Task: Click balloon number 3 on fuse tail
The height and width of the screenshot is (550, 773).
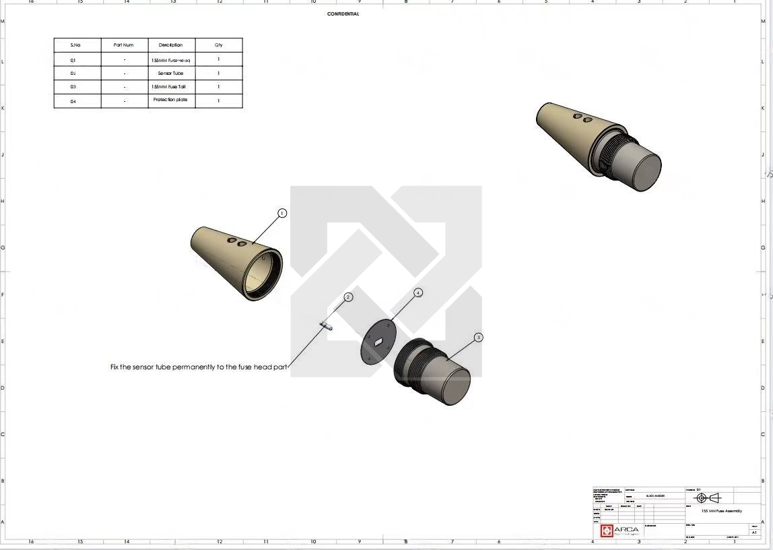Action: (478, 337)
